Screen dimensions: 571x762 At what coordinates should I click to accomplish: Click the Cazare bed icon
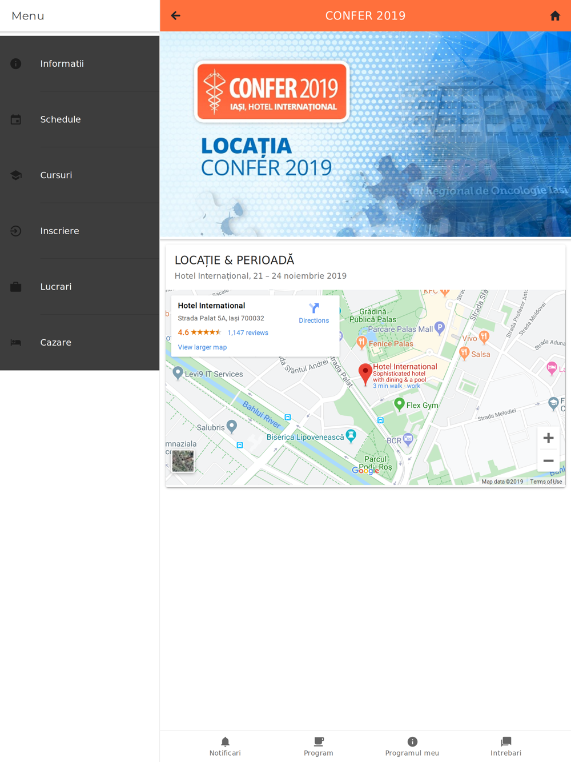coord(16,342)
